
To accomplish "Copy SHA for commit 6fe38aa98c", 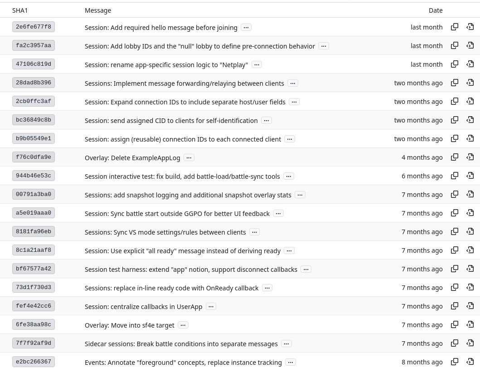I will 455,324.
